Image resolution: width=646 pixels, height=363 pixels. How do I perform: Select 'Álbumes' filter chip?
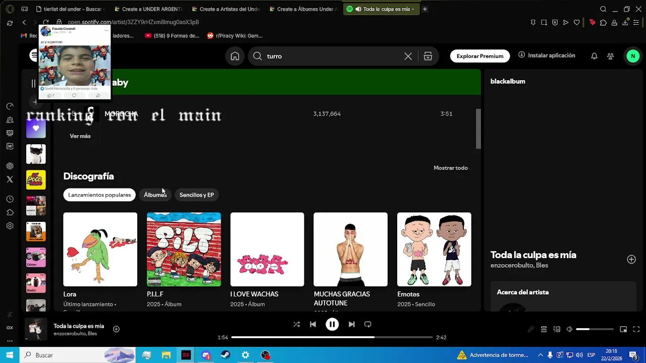[155, 195]
